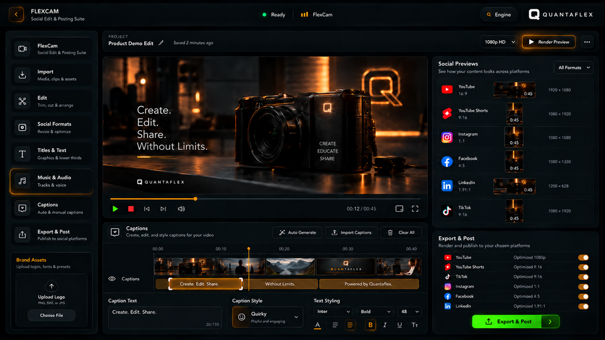This screenshot has height=340, width=605.
Task: Disable YouTube Shorts export toggle
Action: [x=583, y=267]
